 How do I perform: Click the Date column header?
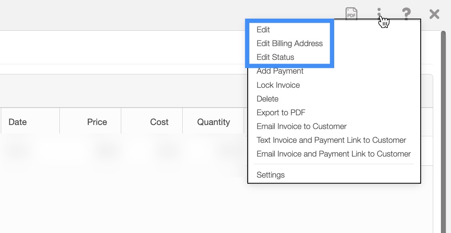[18, 122]
